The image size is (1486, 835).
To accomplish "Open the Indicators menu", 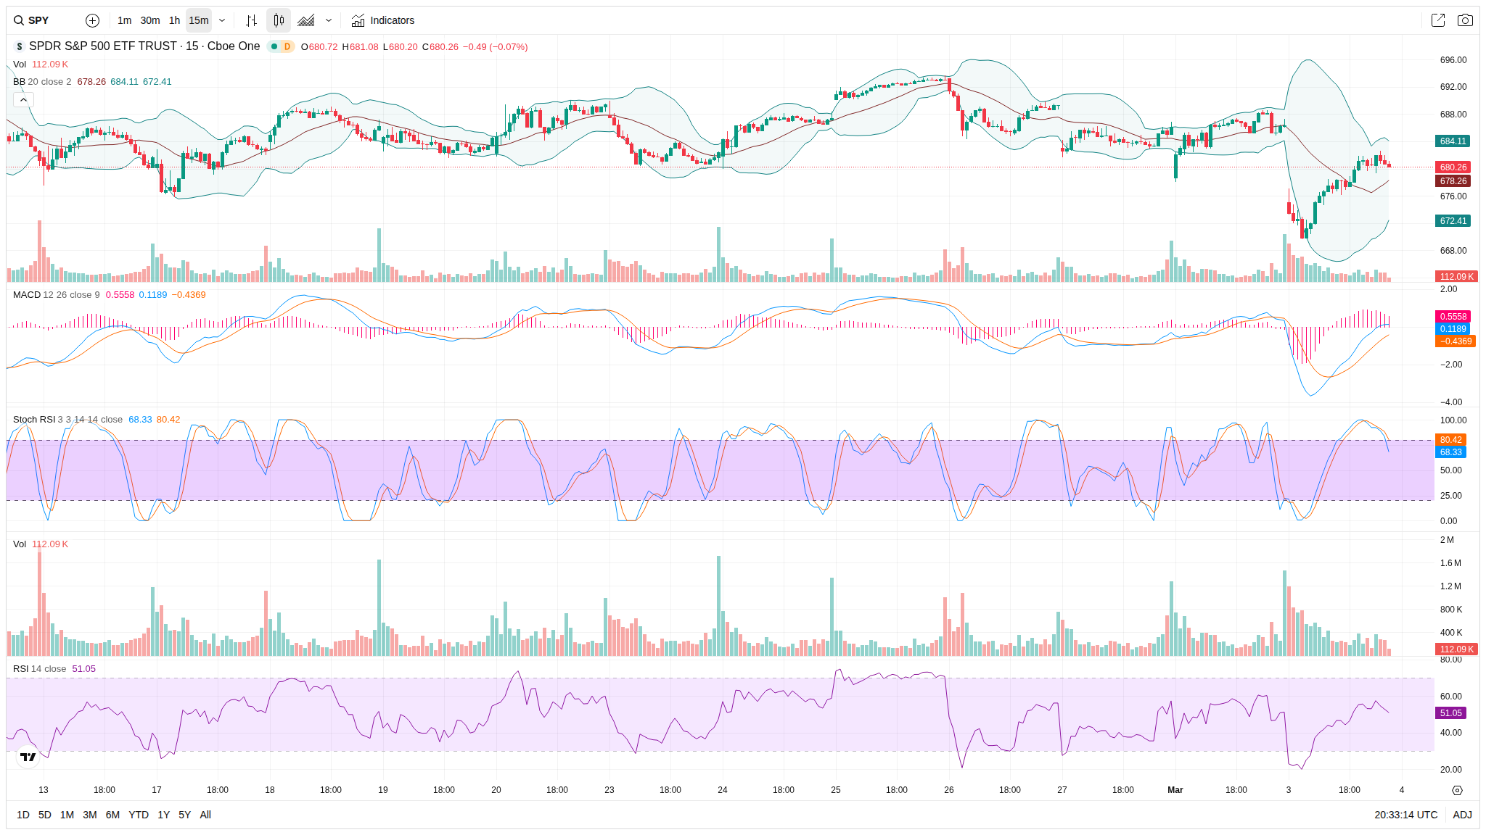I will tap(383, 20).
